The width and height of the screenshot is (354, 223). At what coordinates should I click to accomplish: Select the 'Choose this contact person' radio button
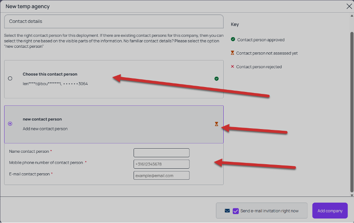(10, 78)
